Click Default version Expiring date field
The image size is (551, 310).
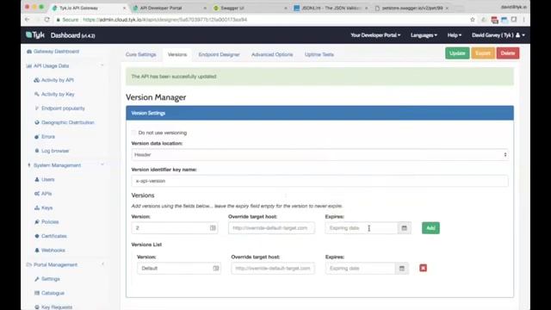[x=360, y=268]
